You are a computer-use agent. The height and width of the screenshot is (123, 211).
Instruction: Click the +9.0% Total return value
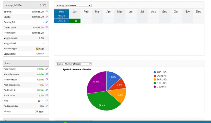(x=40, y=69)
